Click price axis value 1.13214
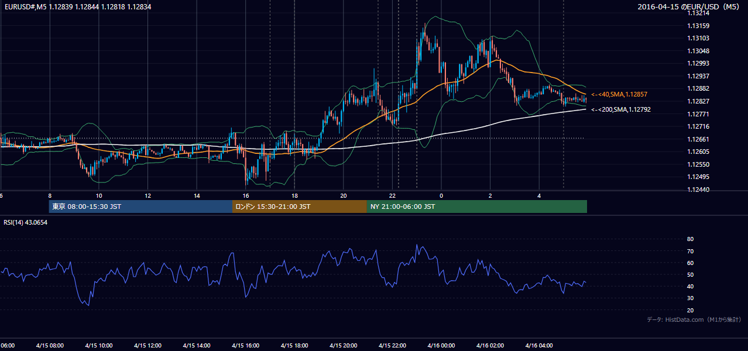 698,13
